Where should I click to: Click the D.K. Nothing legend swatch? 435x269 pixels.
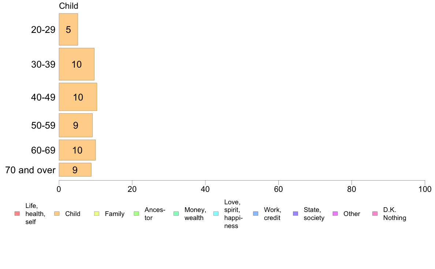(x=375, y=213)
